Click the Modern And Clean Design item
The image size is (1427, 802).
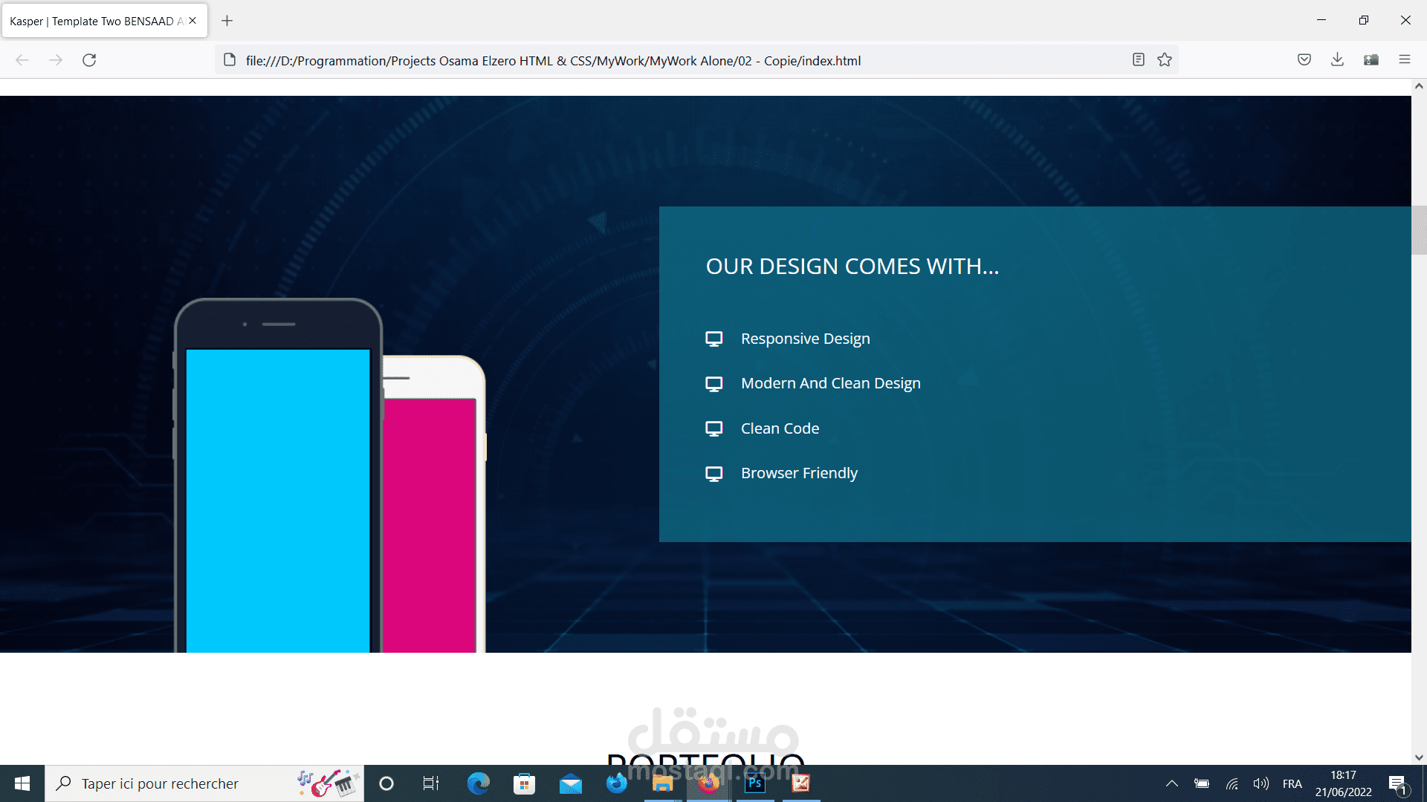(830, 383)
